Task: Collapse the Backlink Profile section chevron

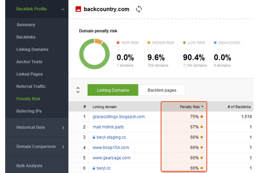Action: tap(63, 10)
